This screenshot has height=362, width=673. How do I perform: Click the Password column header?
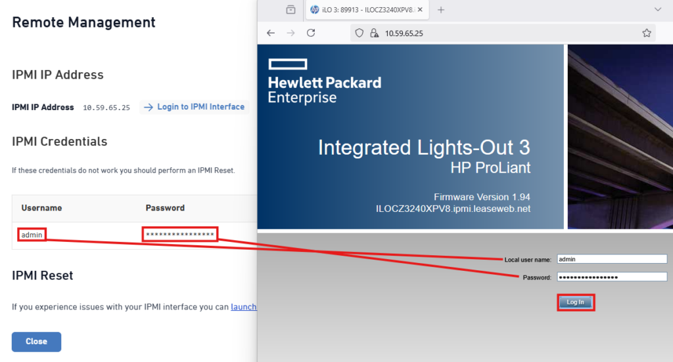click(165, 208)
